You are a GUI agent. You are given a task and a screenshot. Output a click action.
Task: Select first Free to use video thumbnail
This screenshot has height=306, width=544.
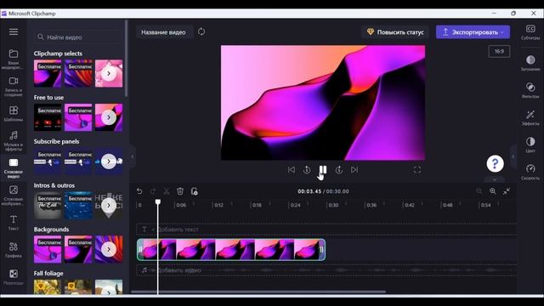tap(48, 117)
